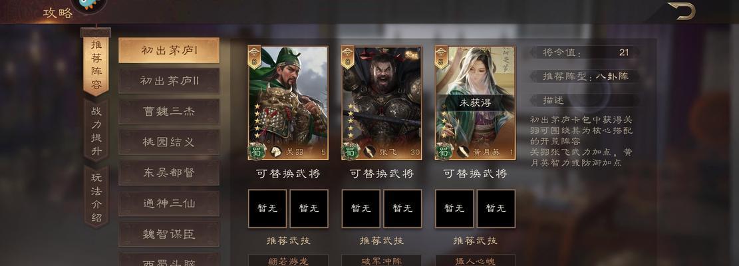Click the 蜀 faction badge on 关羽 card
739x266 pixels.
coord(256,152)
